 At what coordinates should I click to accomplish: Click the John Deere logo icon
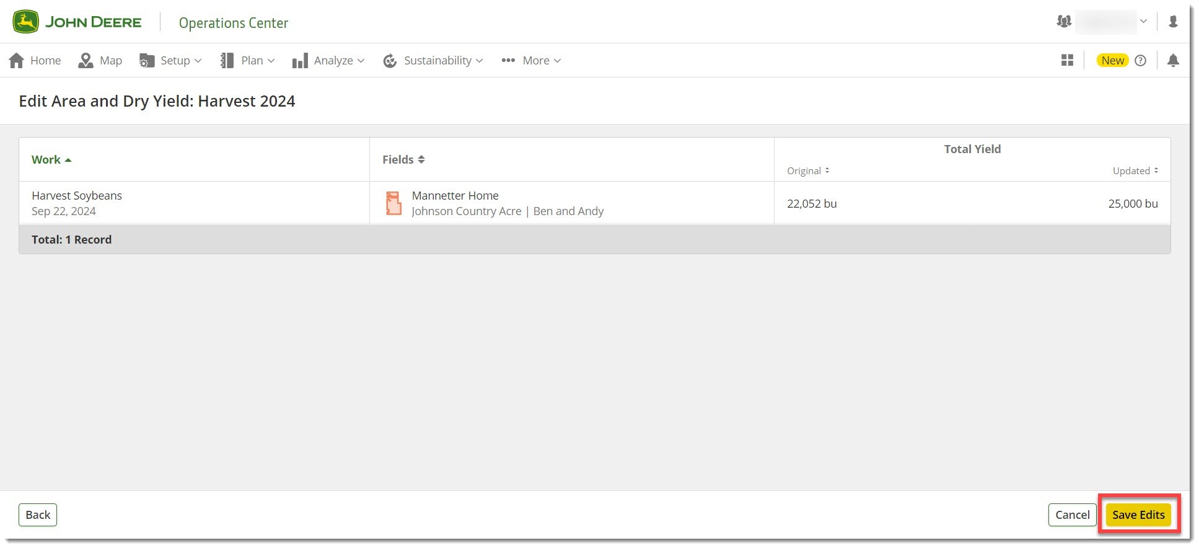[25, 22]
